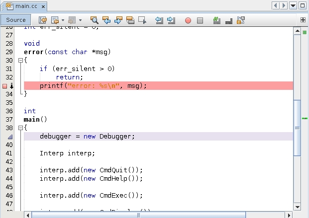
Task: Click the greyed-out Forward navigation icon
Action: pyautogui.click(x=72, y=20)
